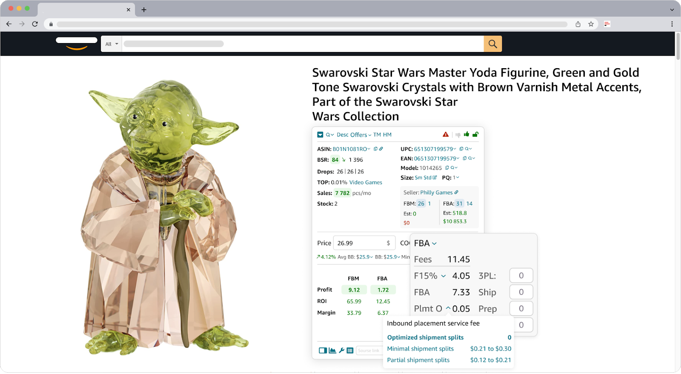681x374 pixels.
Task: Open the red extension icon in browser toolbar
Action: pyautogui.click(x=607, y=24)
